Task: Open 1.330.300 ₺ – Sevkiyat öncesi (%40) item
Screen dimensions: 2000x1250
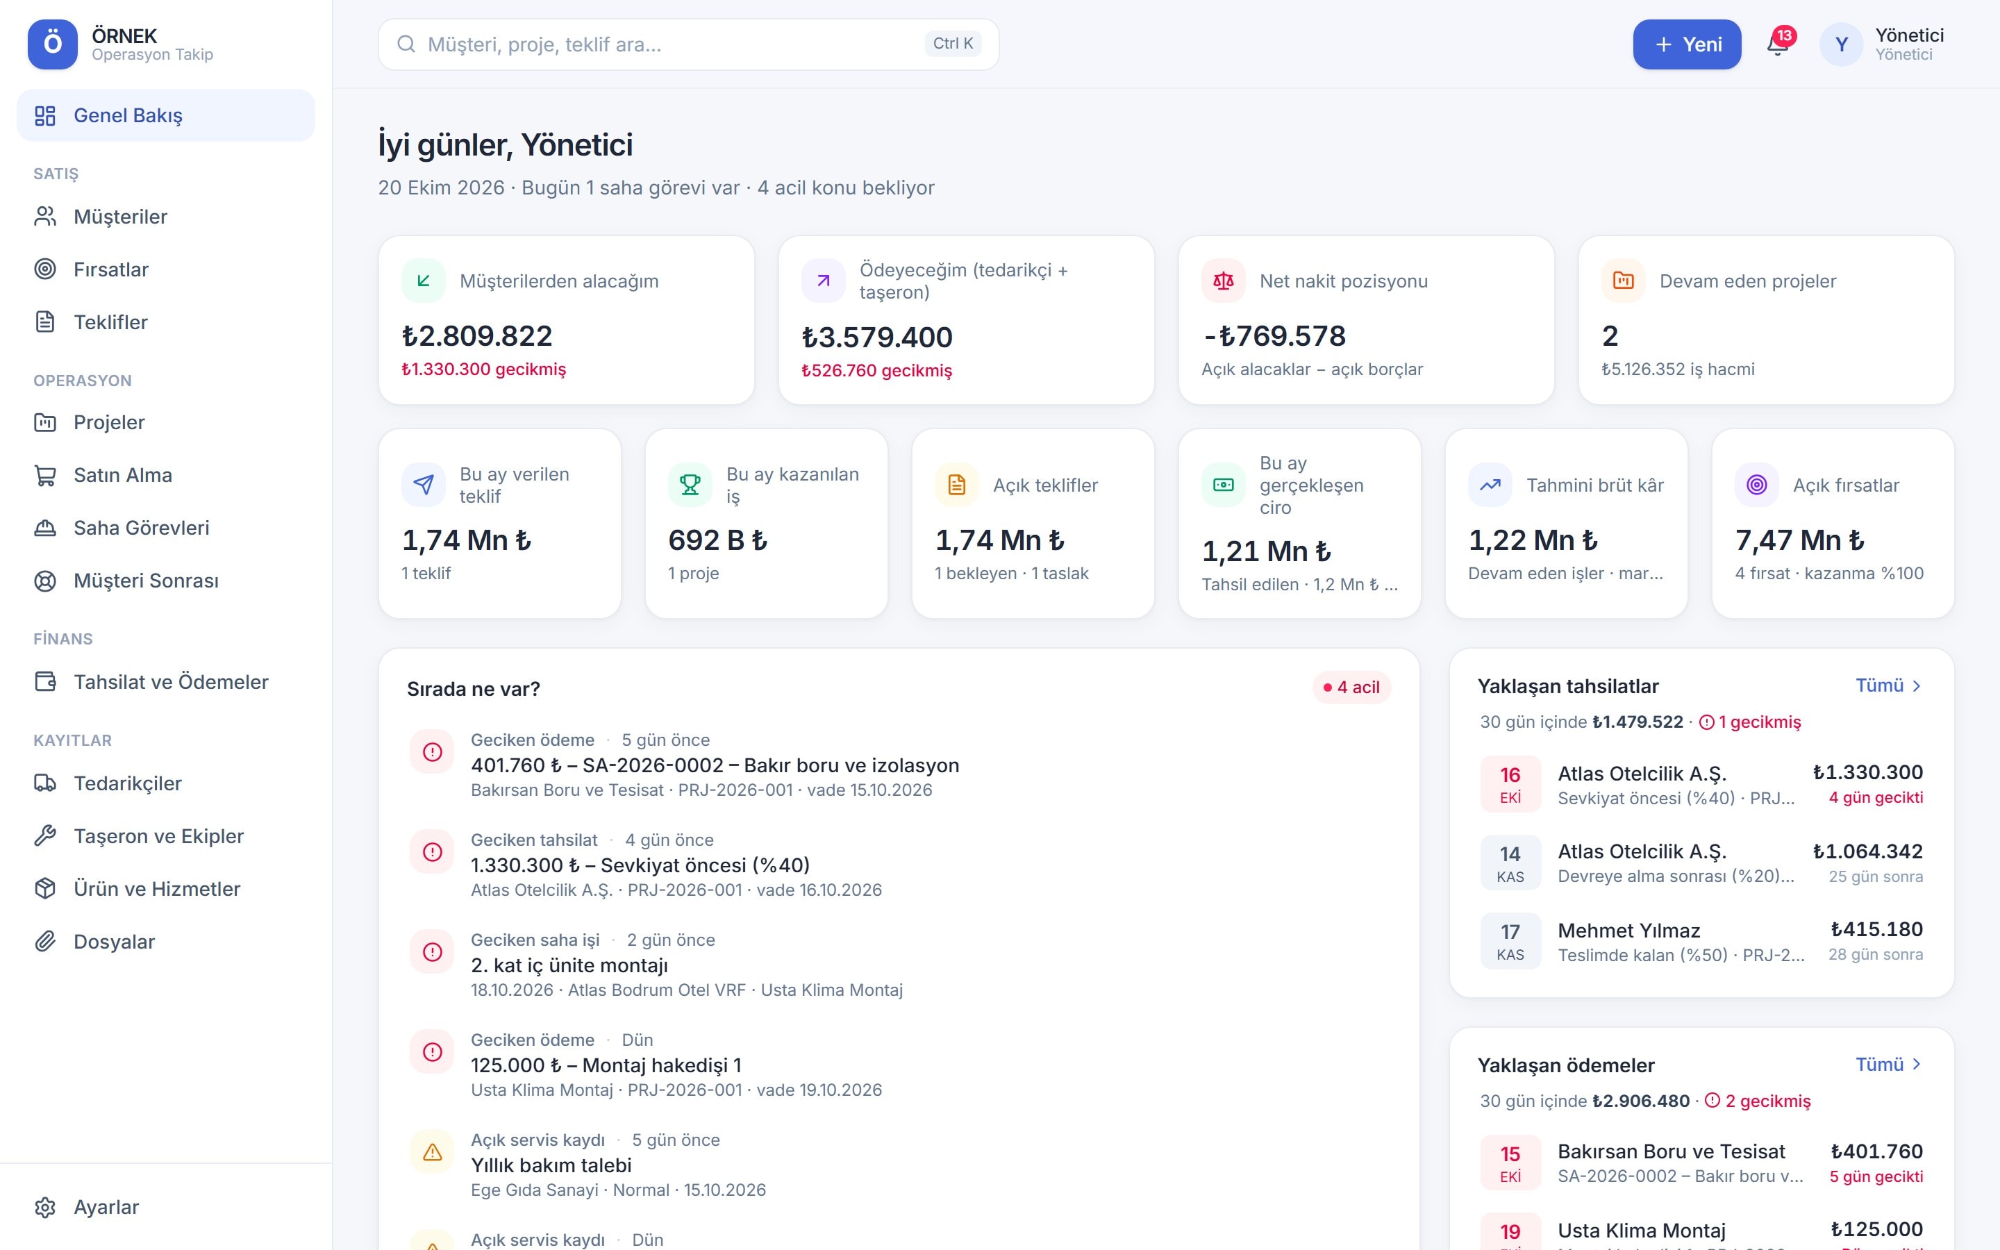Action: 899,865
